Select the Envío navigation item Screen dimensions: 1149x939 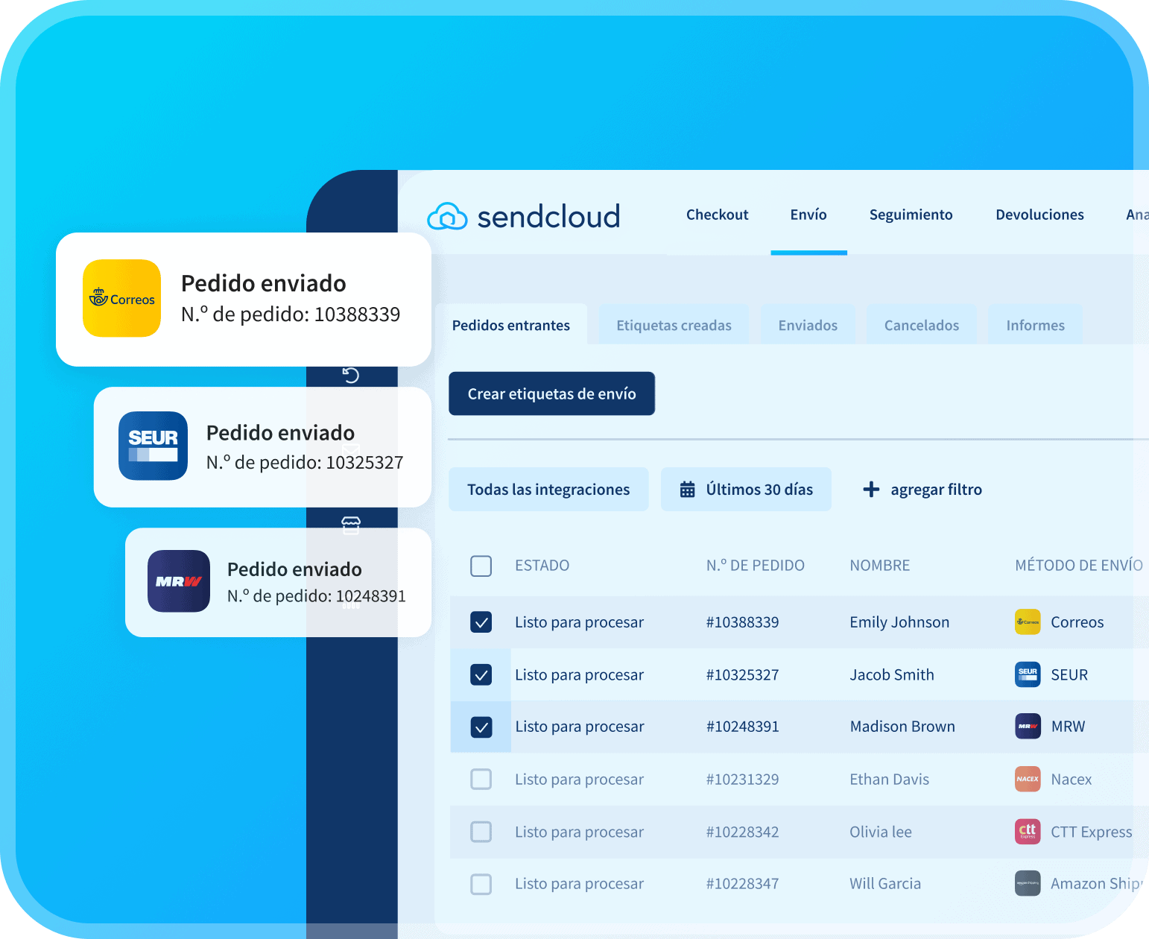coord(808,215)
